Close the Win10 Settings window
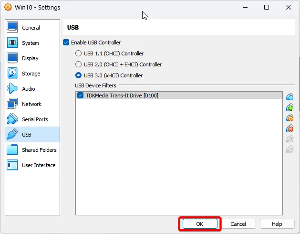 289,7
